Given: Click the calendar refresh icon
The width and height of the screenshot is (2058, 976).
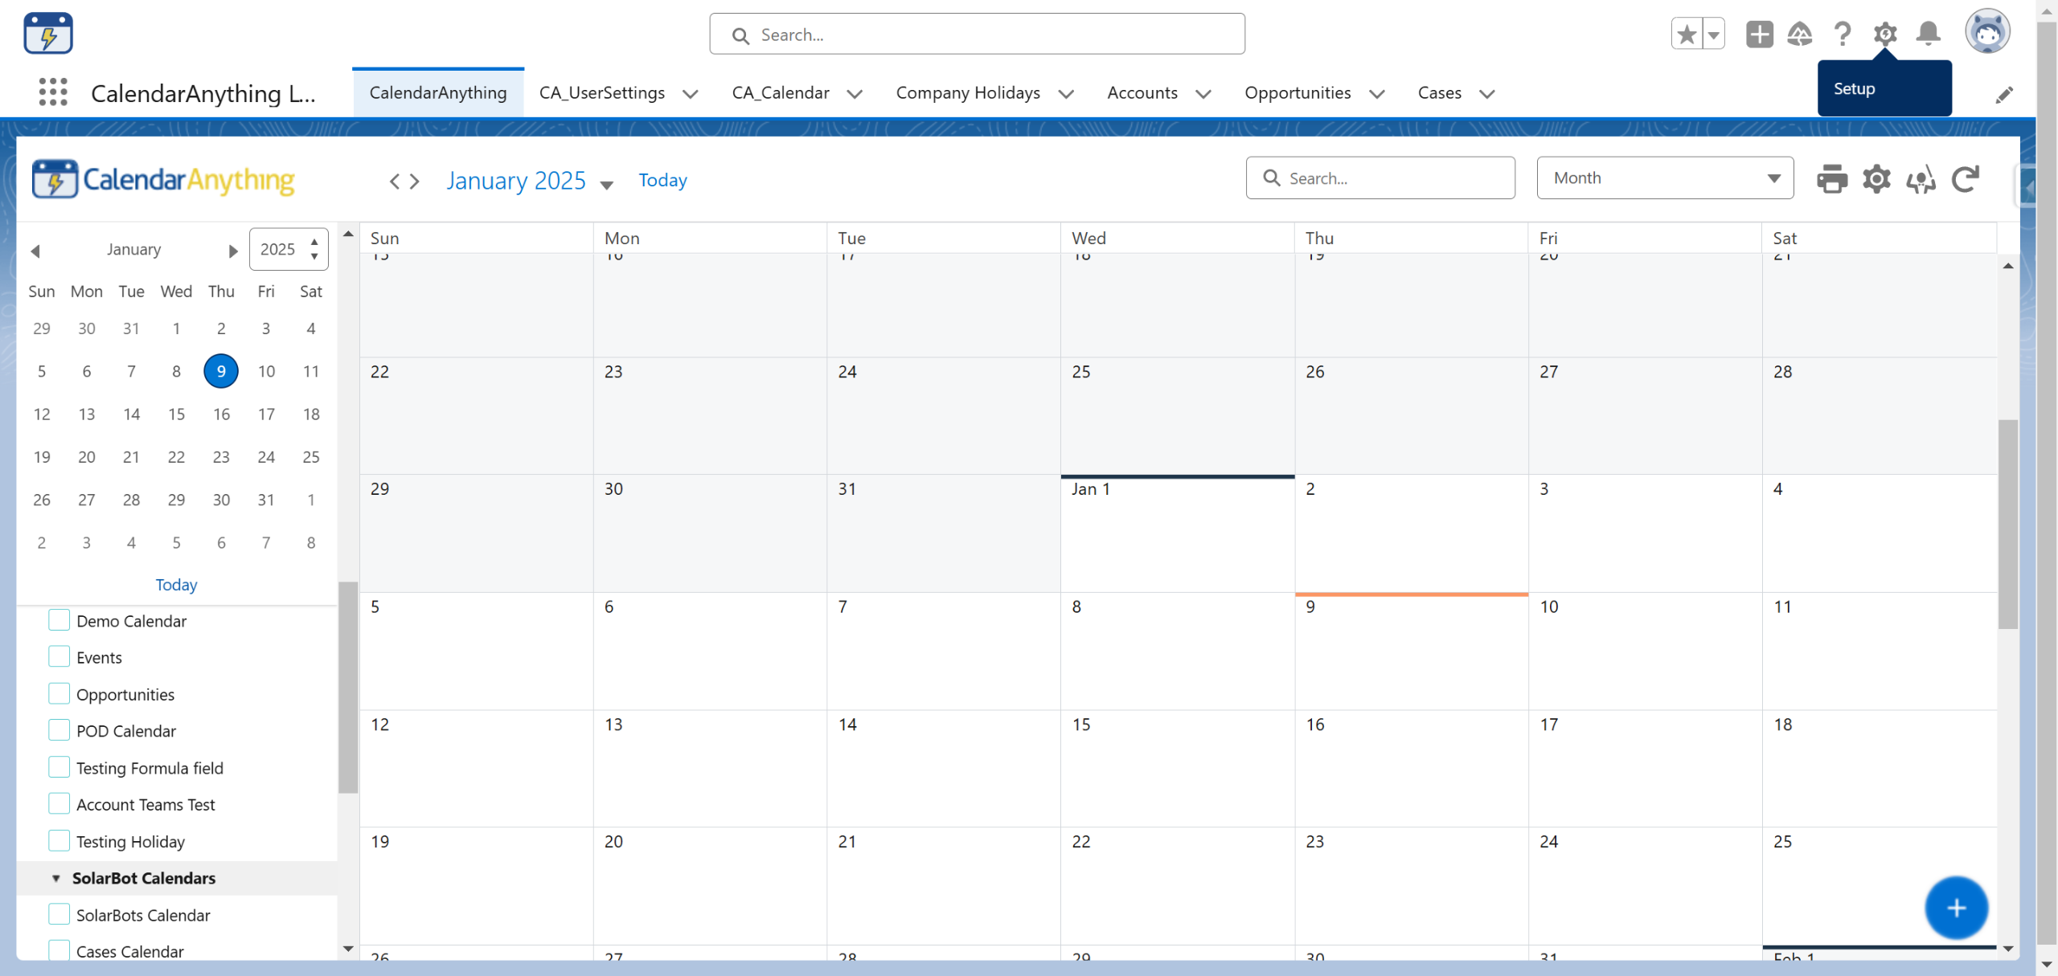Looking at the screenshot, I should [1965, 178].
